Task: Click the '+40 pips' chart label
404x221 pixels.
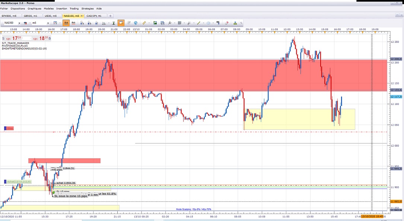Action: click(x=57, y=170)
